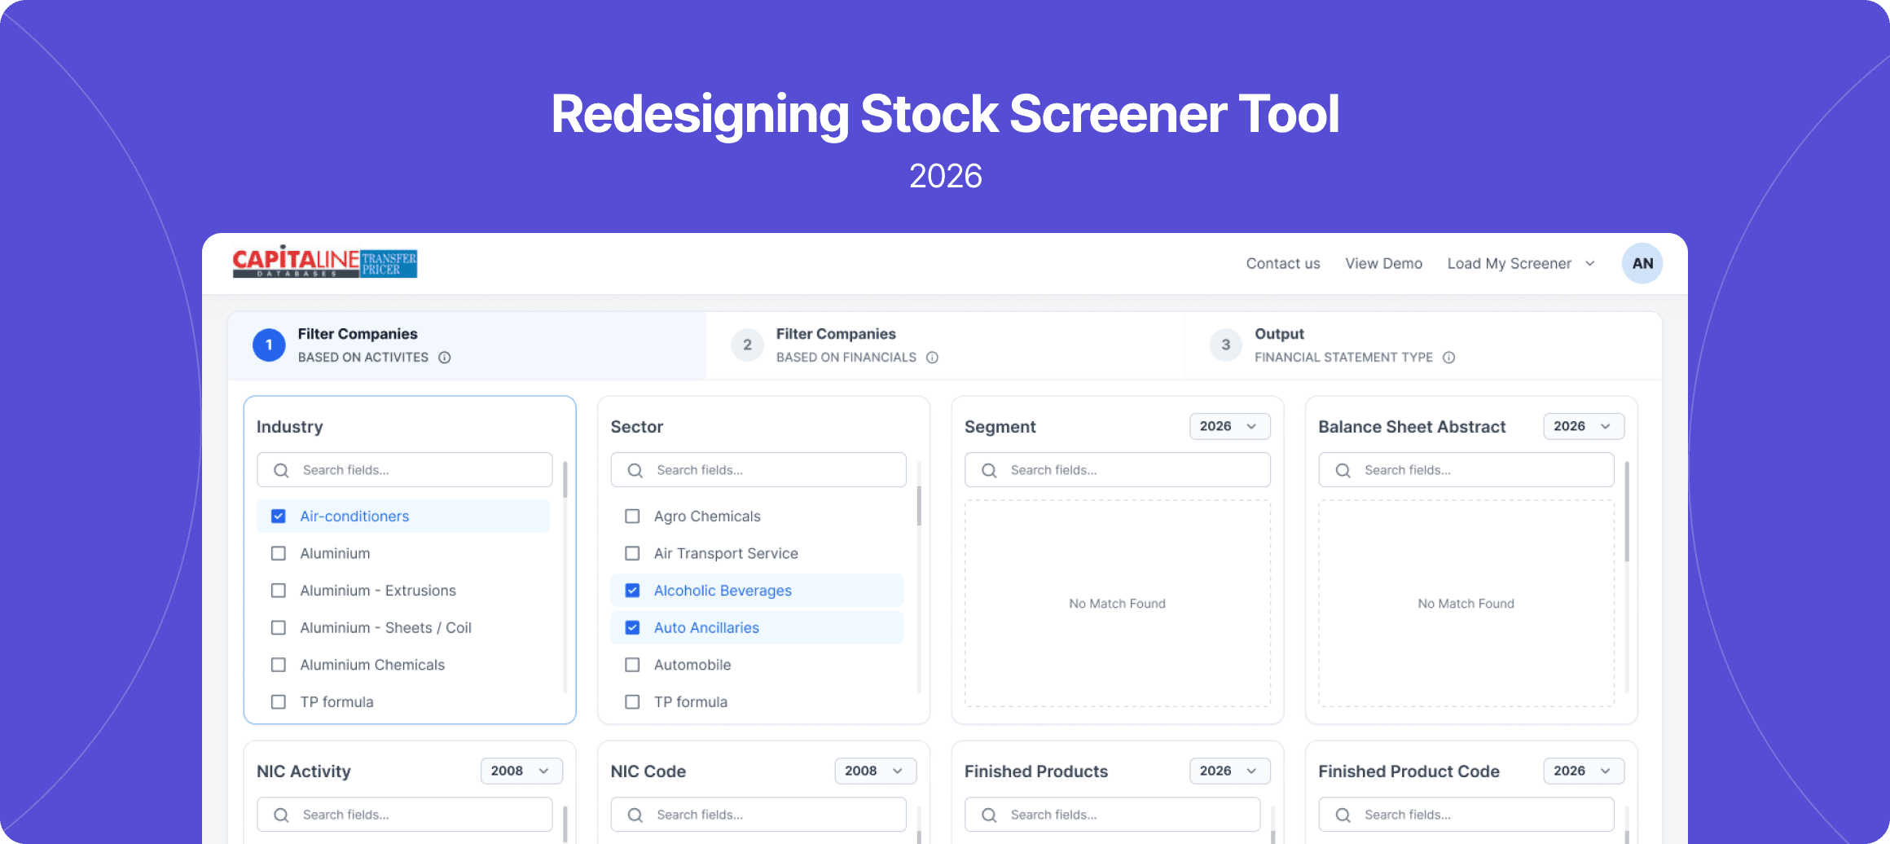
Task: Go to step 1 Filter Companies Activities
Action: pos(467,345)
